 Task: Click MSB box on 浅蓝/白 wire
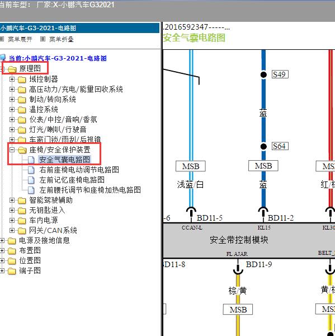[191, 166]
